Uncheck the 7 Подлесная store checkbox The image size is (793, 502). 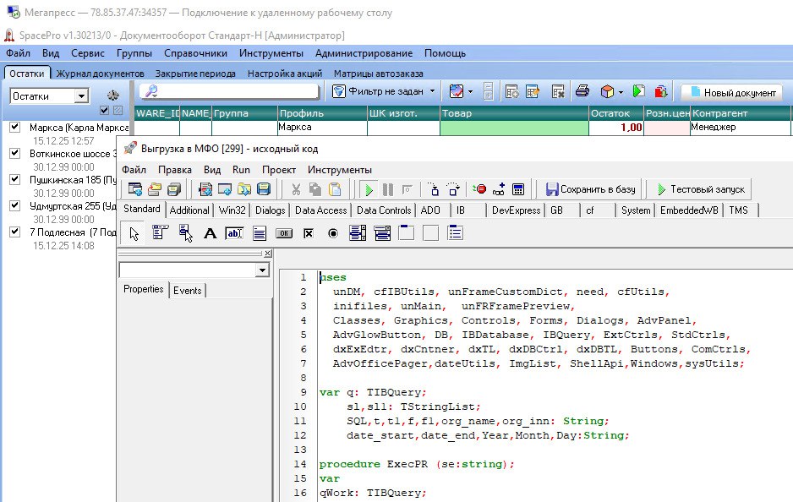tap(14, 232)
